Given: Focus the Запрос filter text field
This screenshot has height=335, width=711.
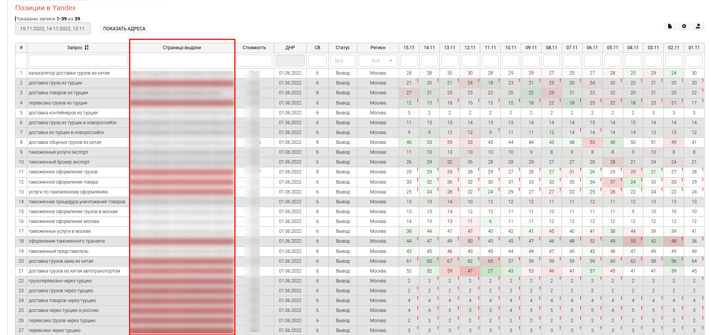Looking at the screenshot, I should point(78,61).
